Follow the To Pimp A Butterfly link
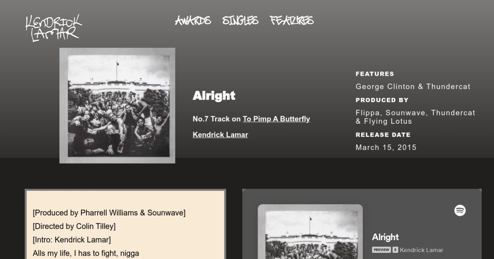This screenshot has width=494, height=259. [x=276, y=119]
